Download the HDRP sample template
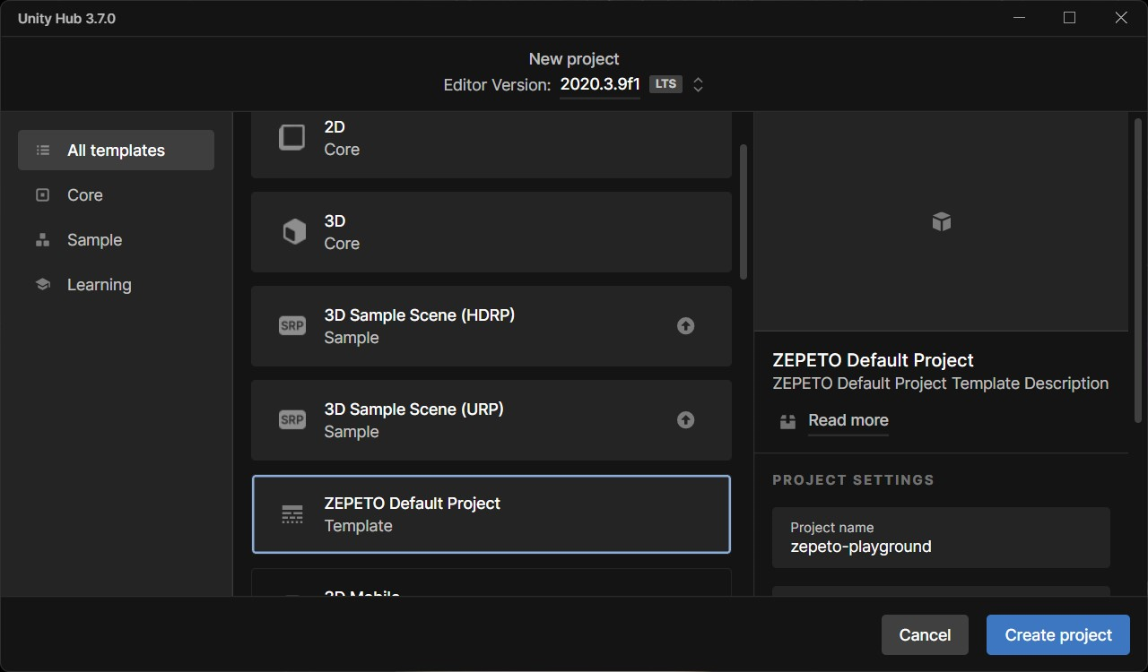The width and height of the screenshot is (1148, 672). [686, 326]
